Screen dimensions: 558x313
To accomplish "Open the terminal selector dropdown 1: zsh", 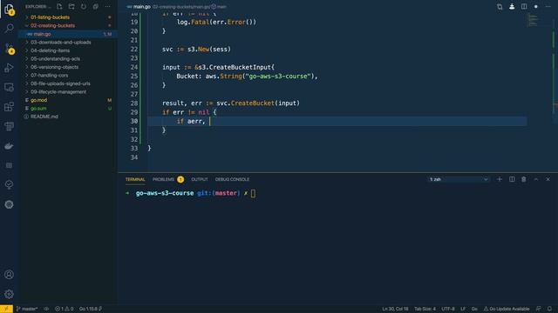I will 459,179.
